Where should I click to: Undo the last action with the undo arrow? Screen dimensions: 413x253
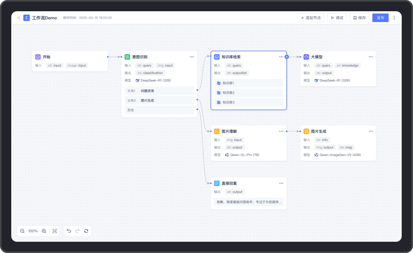tap(69, 231)
